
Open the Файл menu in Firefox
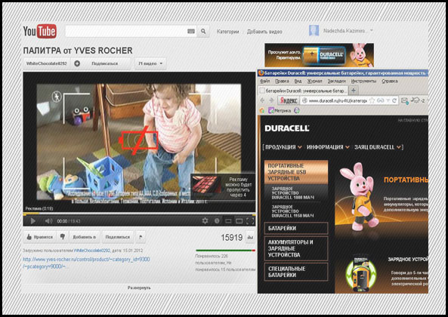point(265,82)
